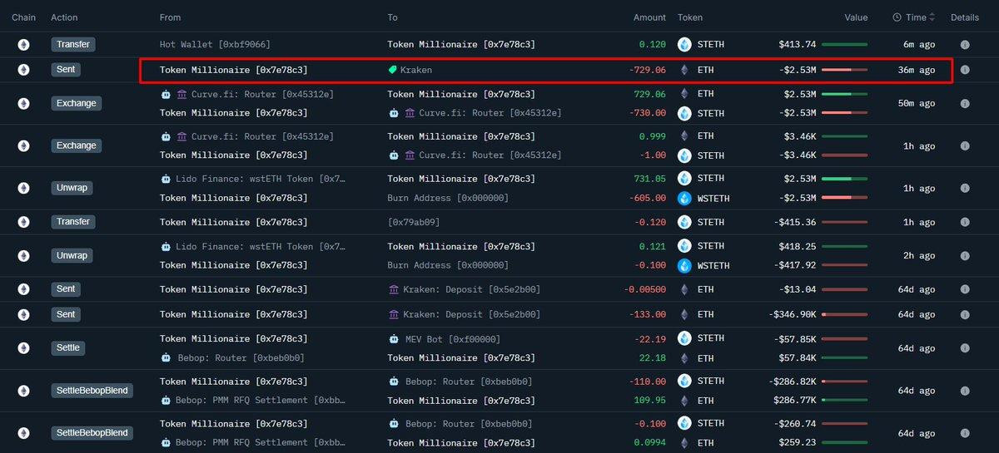Click STETH token icon beside 731.05 amount
The image size is (999, 453).
pos(685,178)
